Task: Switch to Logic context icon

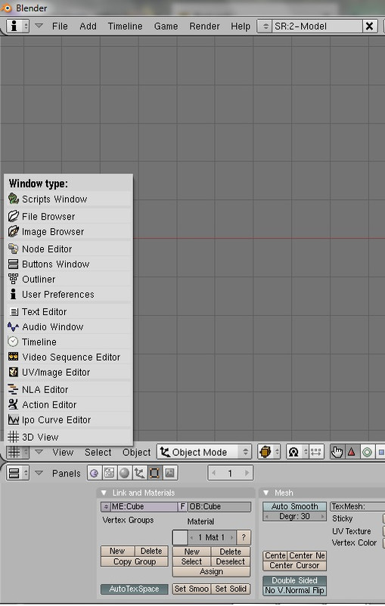Action: point(95,473)
